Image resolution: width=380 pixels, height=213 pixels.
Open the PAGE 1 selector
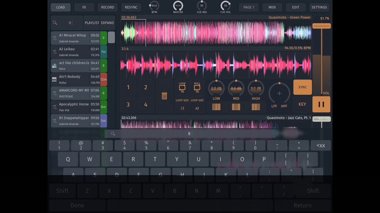pos(249,7)
